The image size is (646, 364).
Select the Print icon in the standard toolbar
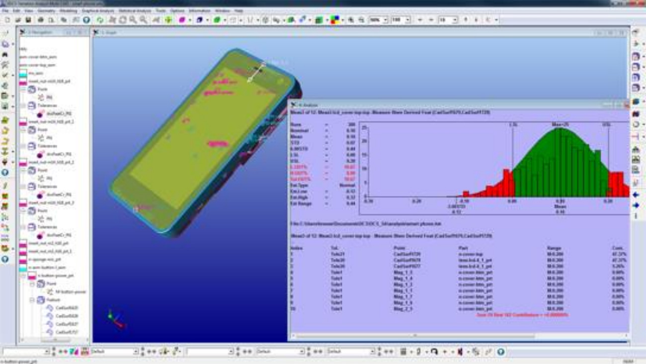coord(40,20)
